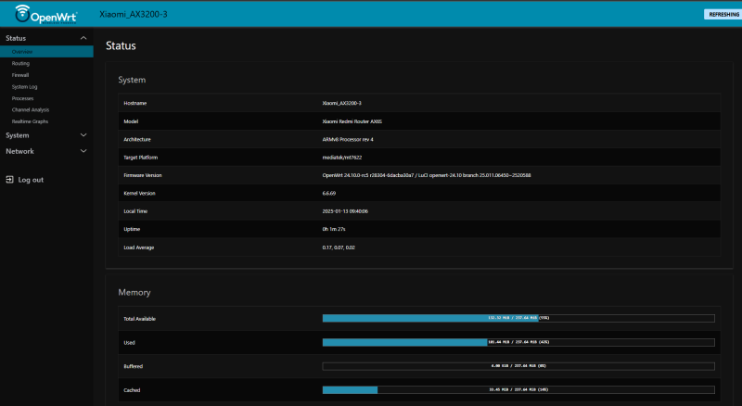Click the Log out door icon
The image size is (742, 406).
(9, 179)
